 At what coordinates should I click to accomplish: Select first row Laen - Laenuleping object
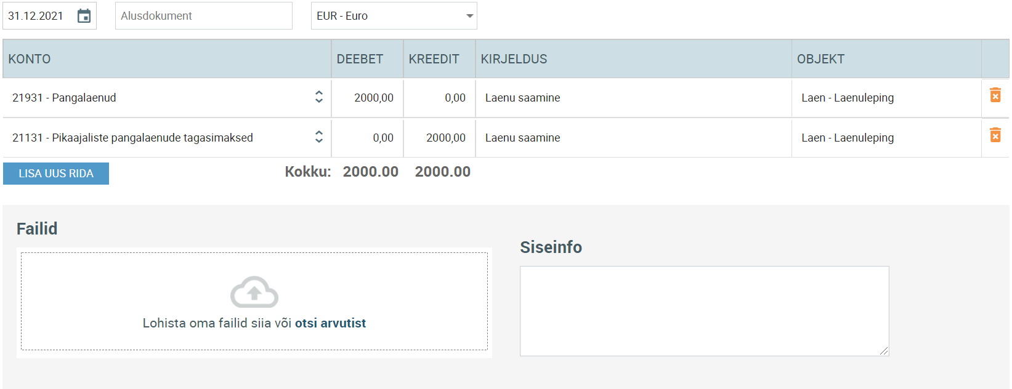886,98
